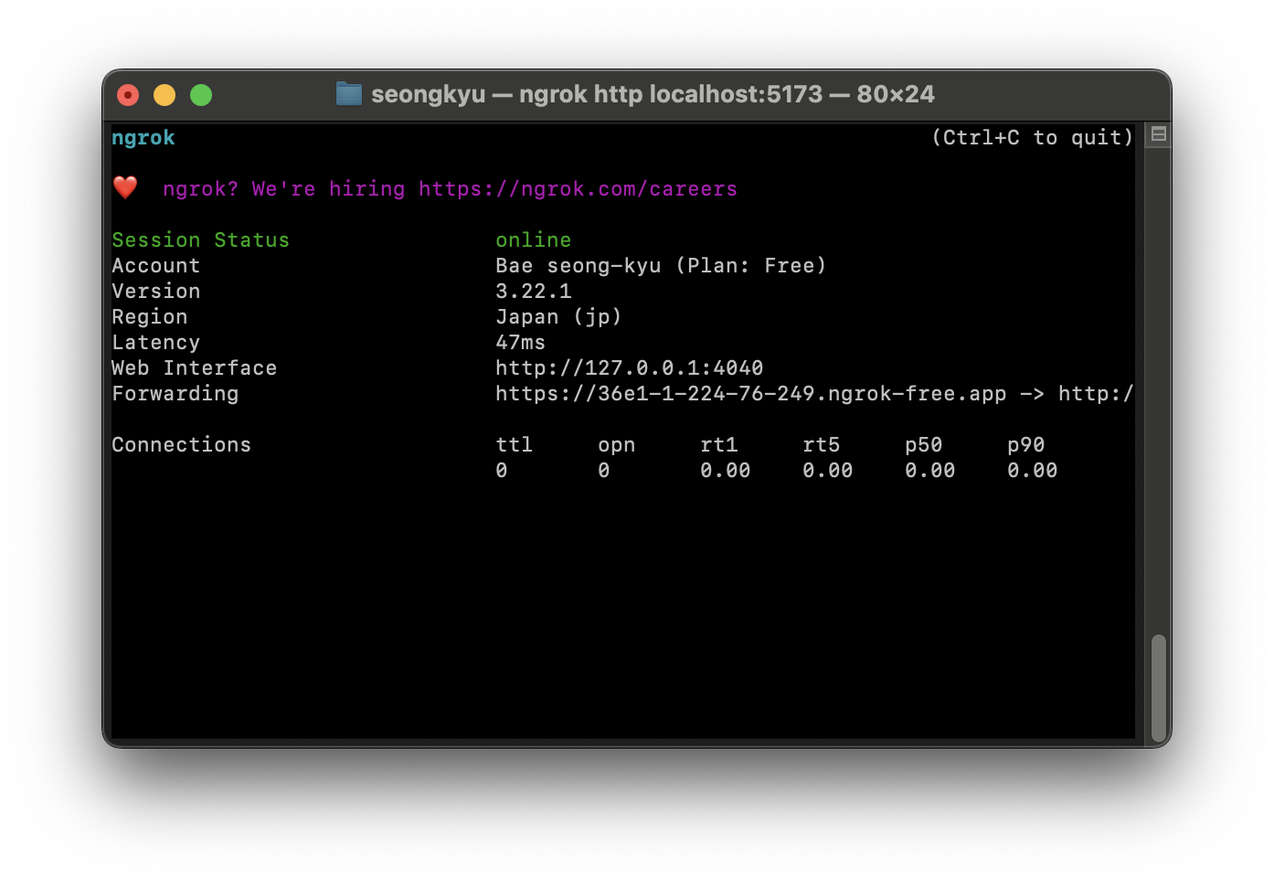This screenshot has height=883, width=1274.
Task: Click the '0.00' value under rt1
Action: pos(725,471)
